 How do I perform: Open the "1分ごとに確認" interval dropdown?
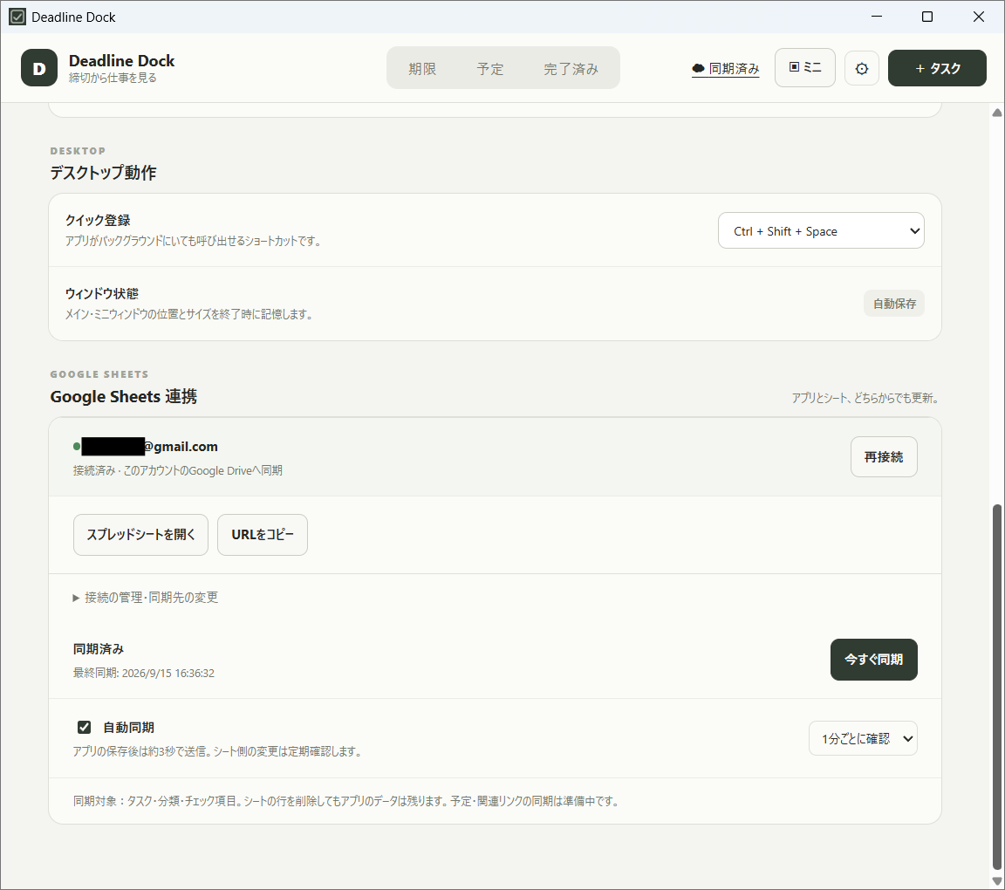click(x=864, y=739)
